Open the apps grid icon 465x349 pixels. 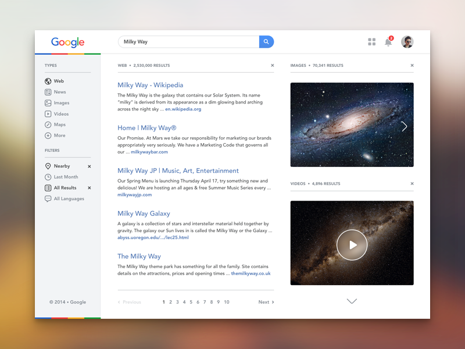click(371, 42)
